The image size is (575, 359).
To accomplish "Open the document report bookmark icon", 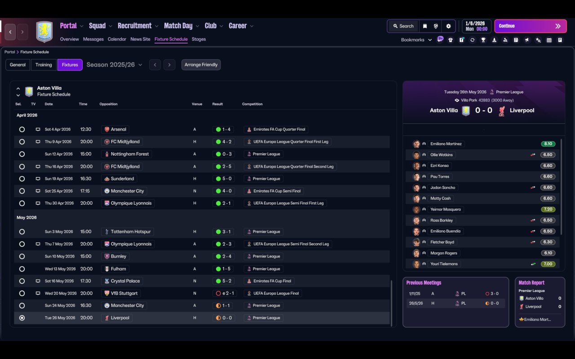I will (516, 40).
